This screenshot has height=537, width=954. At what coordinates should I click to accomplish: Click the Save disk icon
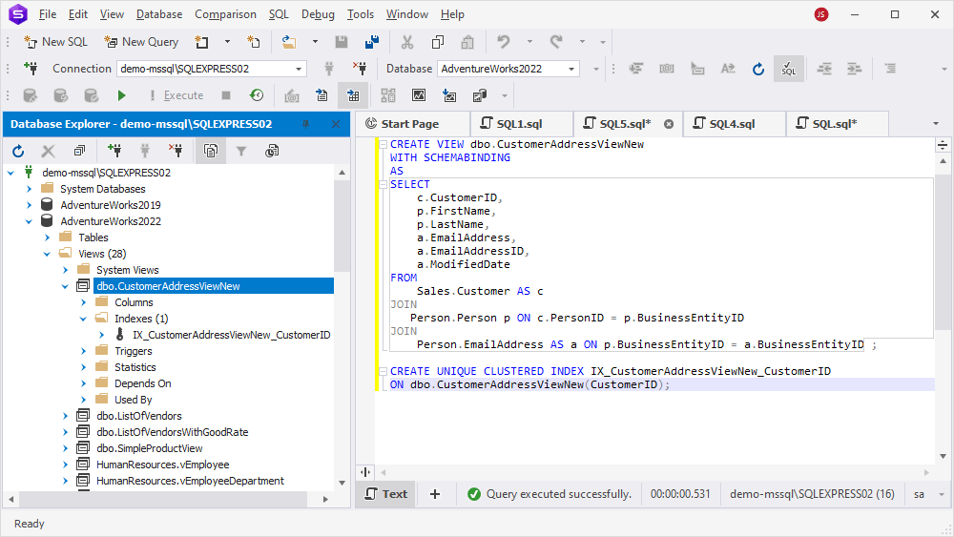coord(342,42)
